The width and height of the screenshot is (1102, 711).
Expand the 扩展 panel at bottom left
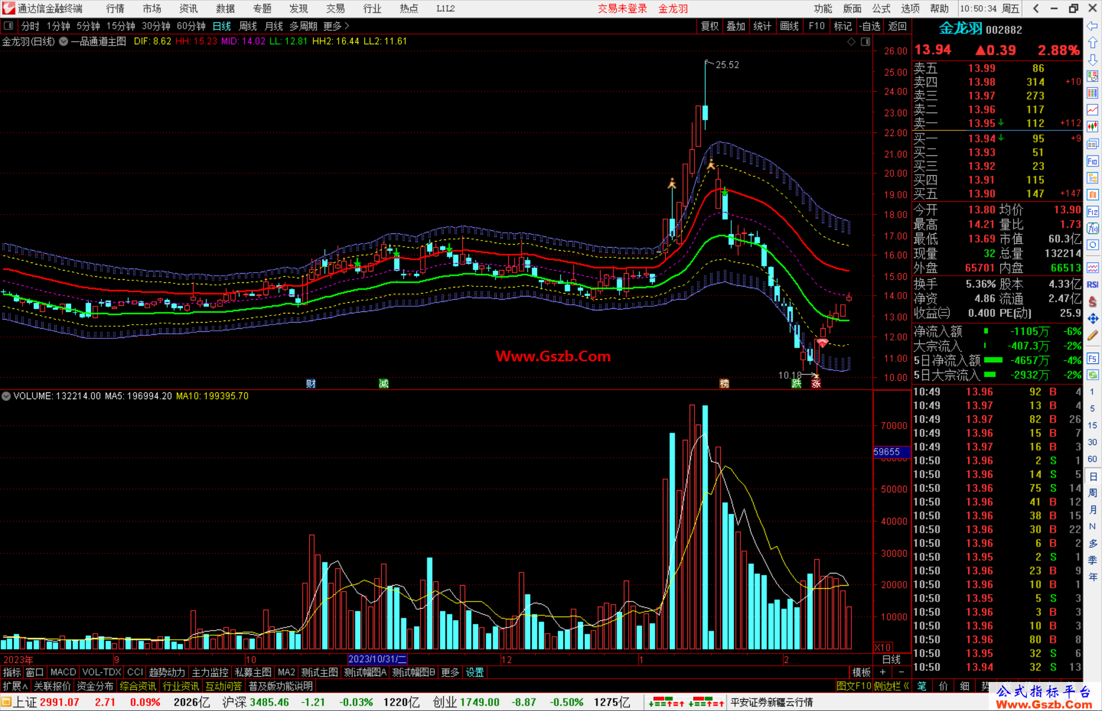(x=15, y=686)
